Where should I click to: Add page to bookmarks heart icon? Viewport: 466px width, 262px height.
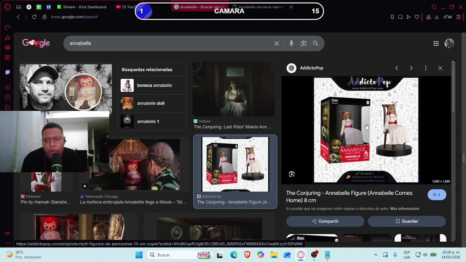417,17
